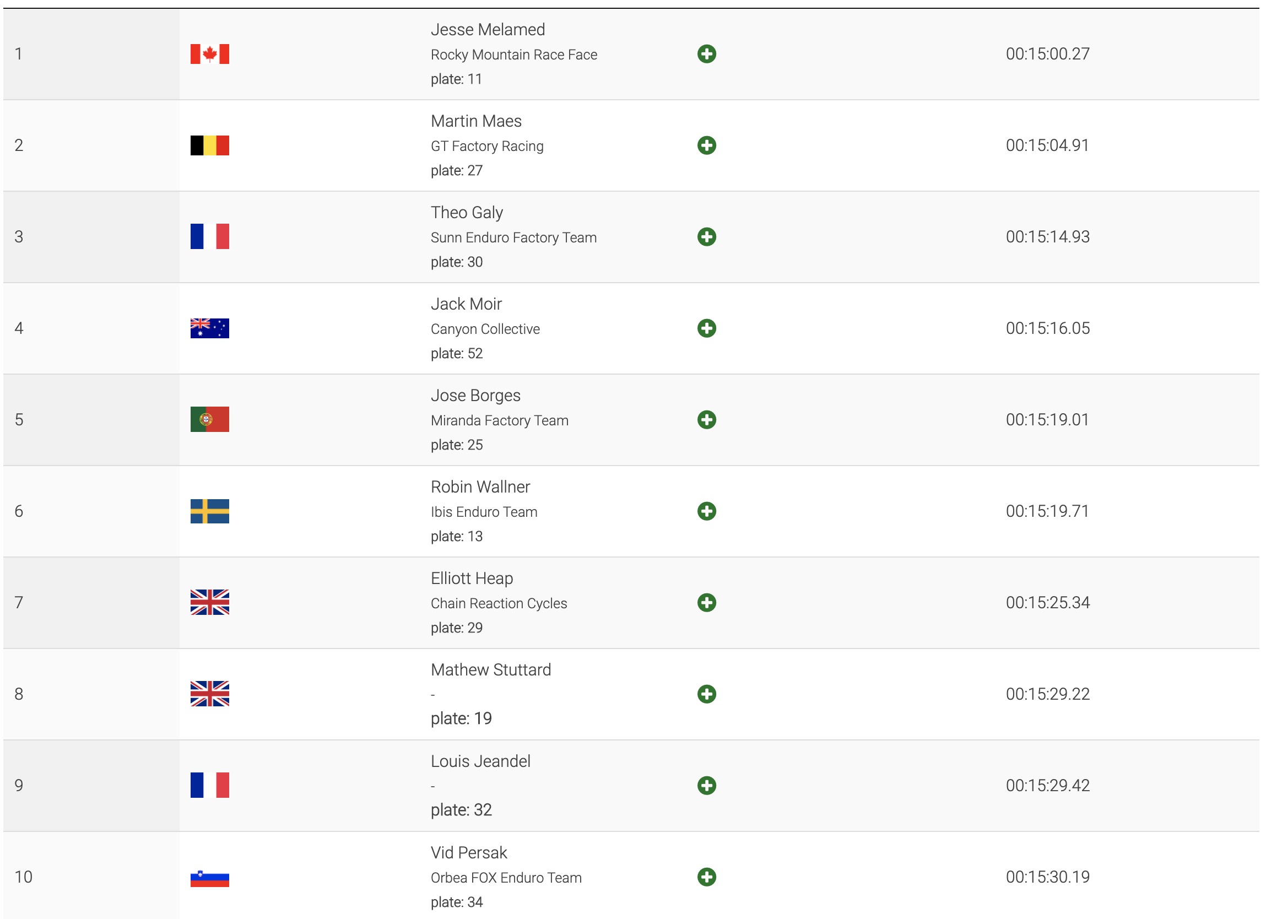Expand Jose Borges' row details
The width and height of the screenshot is (1266, 919).
(x=706, y=420)
